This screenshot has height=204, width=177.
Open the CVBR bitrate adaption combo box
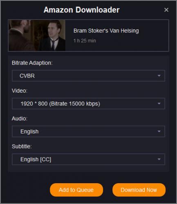tap(88, 76)
